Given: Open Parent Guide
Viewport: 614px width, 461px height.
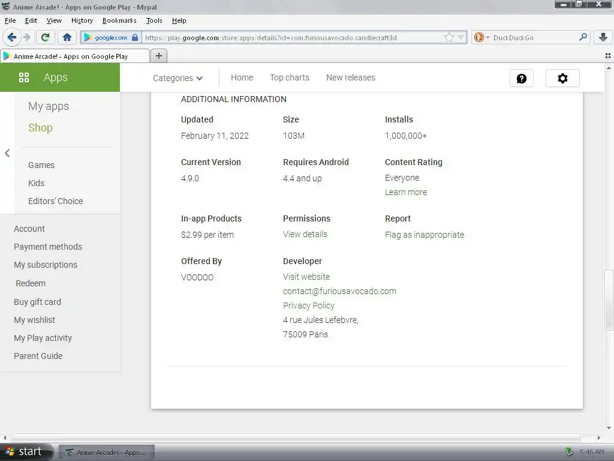Looking at the screenshot, I should pos(38,356).
